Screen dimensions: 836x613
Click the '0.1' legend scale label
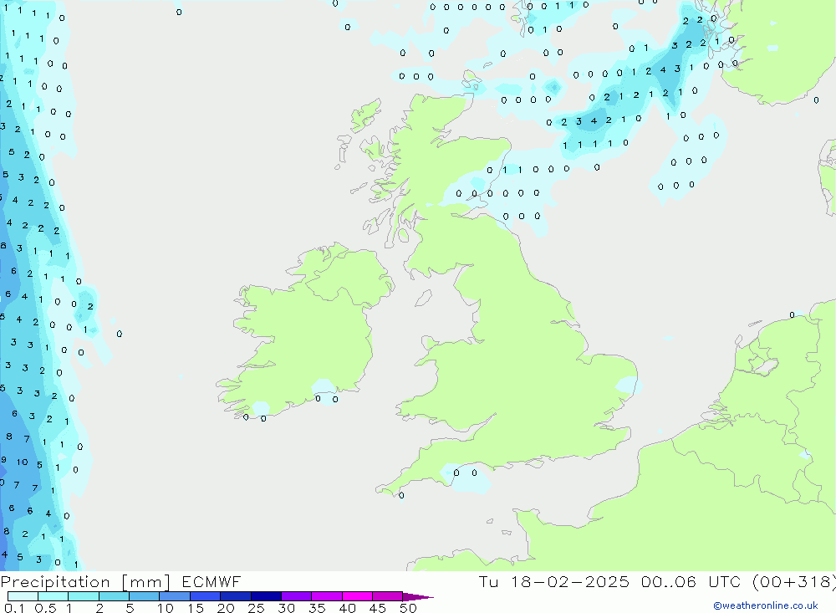point(14,608)
